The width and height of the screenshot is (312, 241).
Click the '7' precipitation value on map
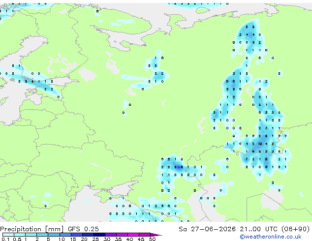coord(247,159)
